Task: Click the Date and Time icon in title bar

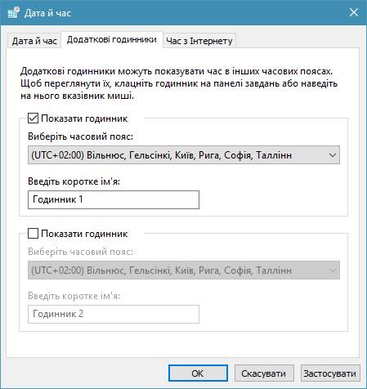Action: [14, 13]
